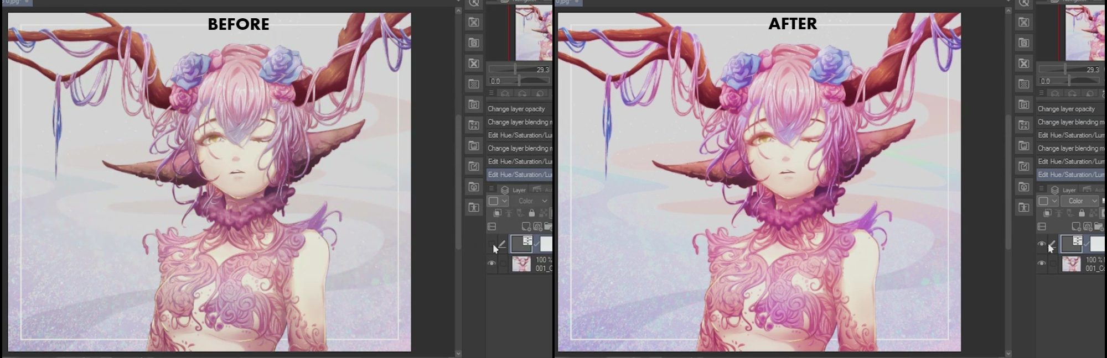
Task: Click the canvas vertical scrollbar in the After panel
Action: pyautogui.click(x=1008, y=182)
